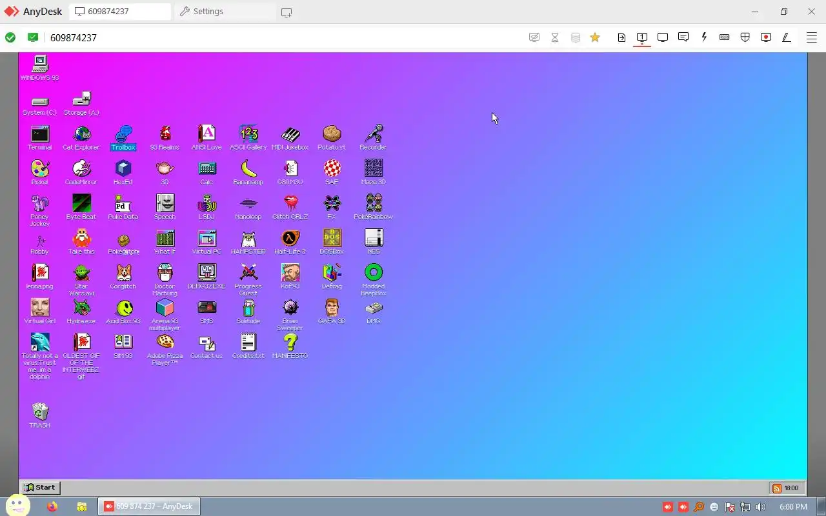This screenshot has width=826, height=516.
Task: Open the orange magnifier tray icon
Action: coord(699,507)
